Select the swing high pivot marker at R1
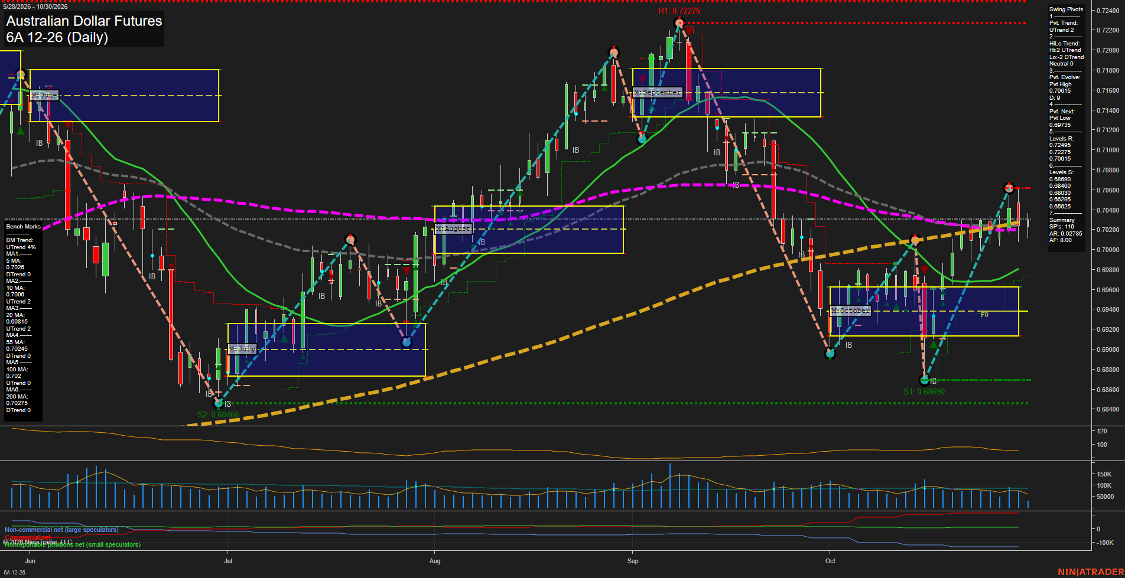Screen dimensions: 1125x578 pos(679,24)
